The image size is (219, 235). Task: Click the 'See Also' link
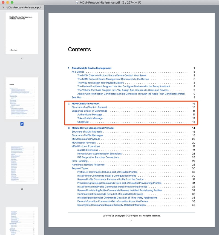tap(76, 97)
